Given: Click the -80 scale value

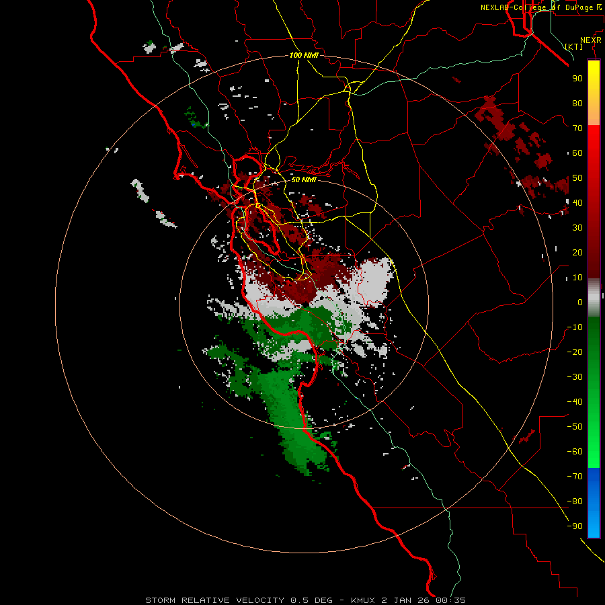Looking at the screenshot, I should click(575, 501).
